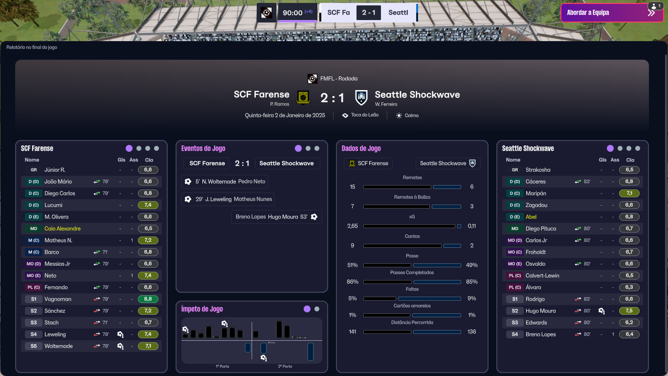Click Vagnoman's 8,8 rating badge
The width and height of the screenshot is (668, 376).
coord(148,299)
